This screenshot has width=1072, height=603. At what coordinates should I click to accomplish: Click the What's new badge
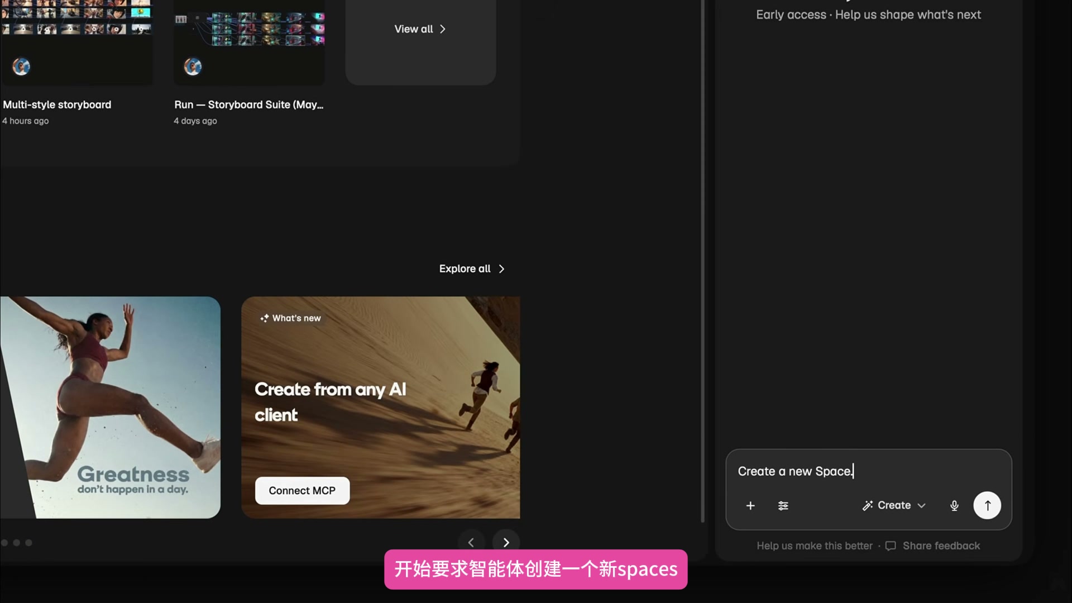click(x=290, y=318)
